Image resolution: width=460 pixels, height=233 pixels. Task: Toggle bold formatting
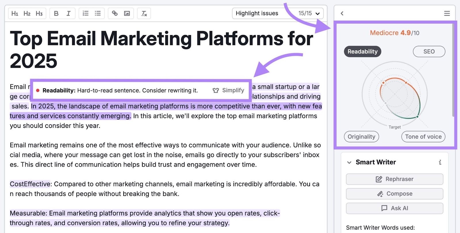[x=56, y=14]
